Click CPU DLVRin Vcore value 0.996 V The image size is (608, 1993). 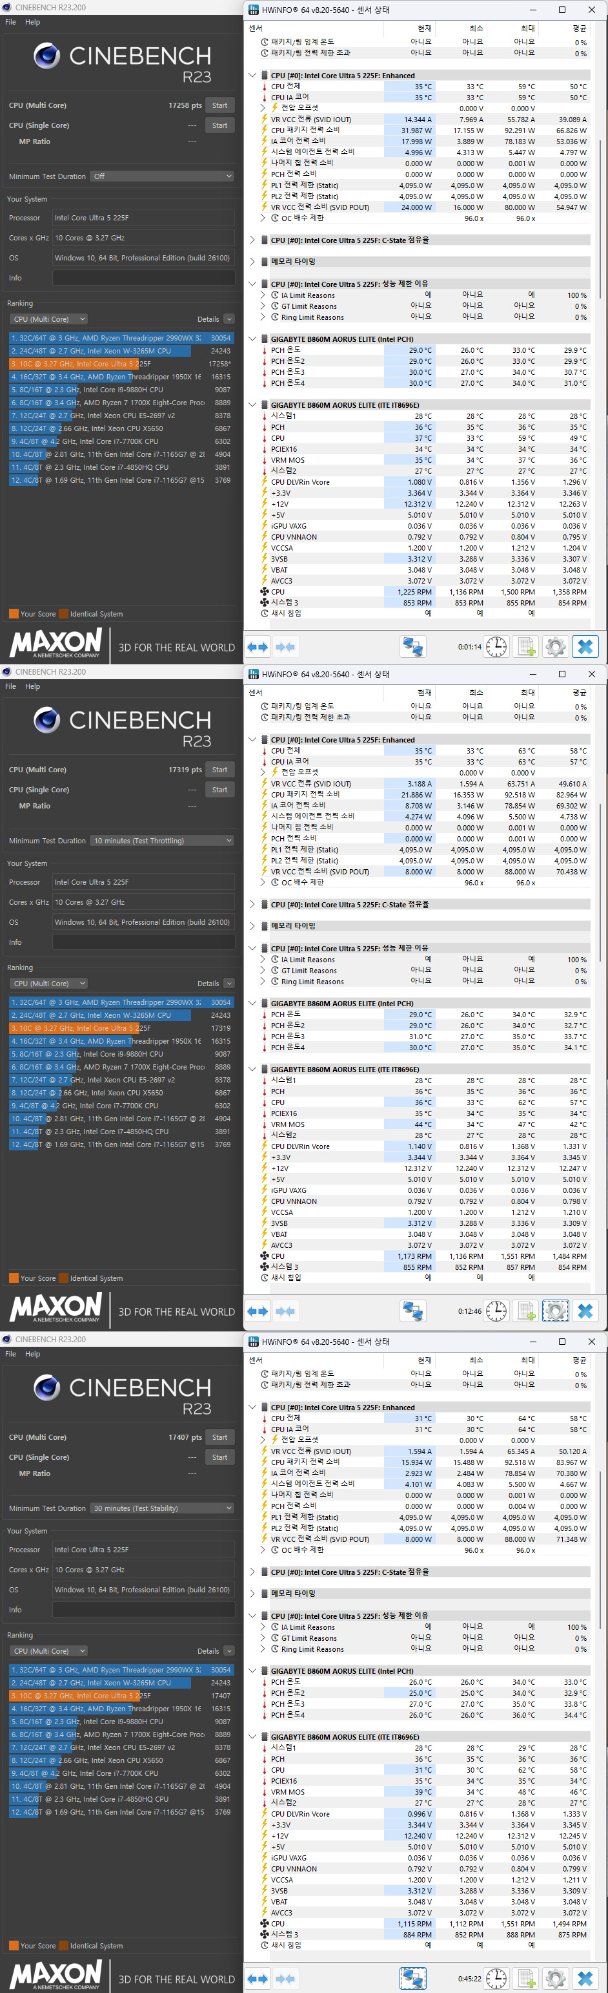[420, 1813]
